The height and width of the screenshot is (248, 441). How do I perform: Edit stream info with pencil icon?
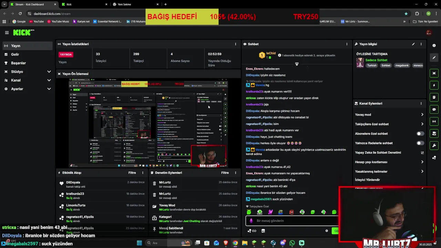(413, 44)
